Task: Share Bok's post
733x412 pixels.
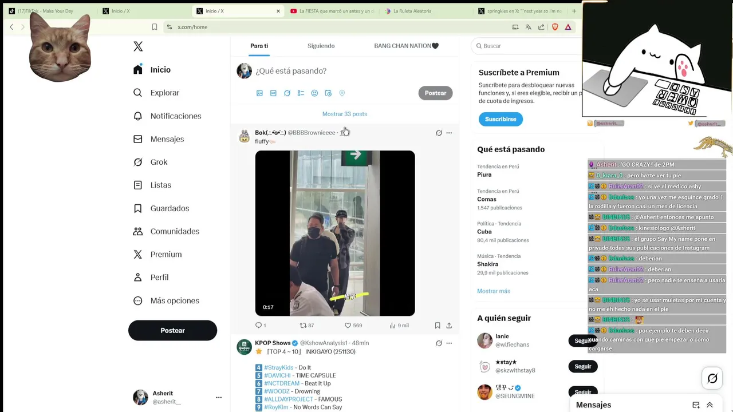Action: (x=449, y=326)
